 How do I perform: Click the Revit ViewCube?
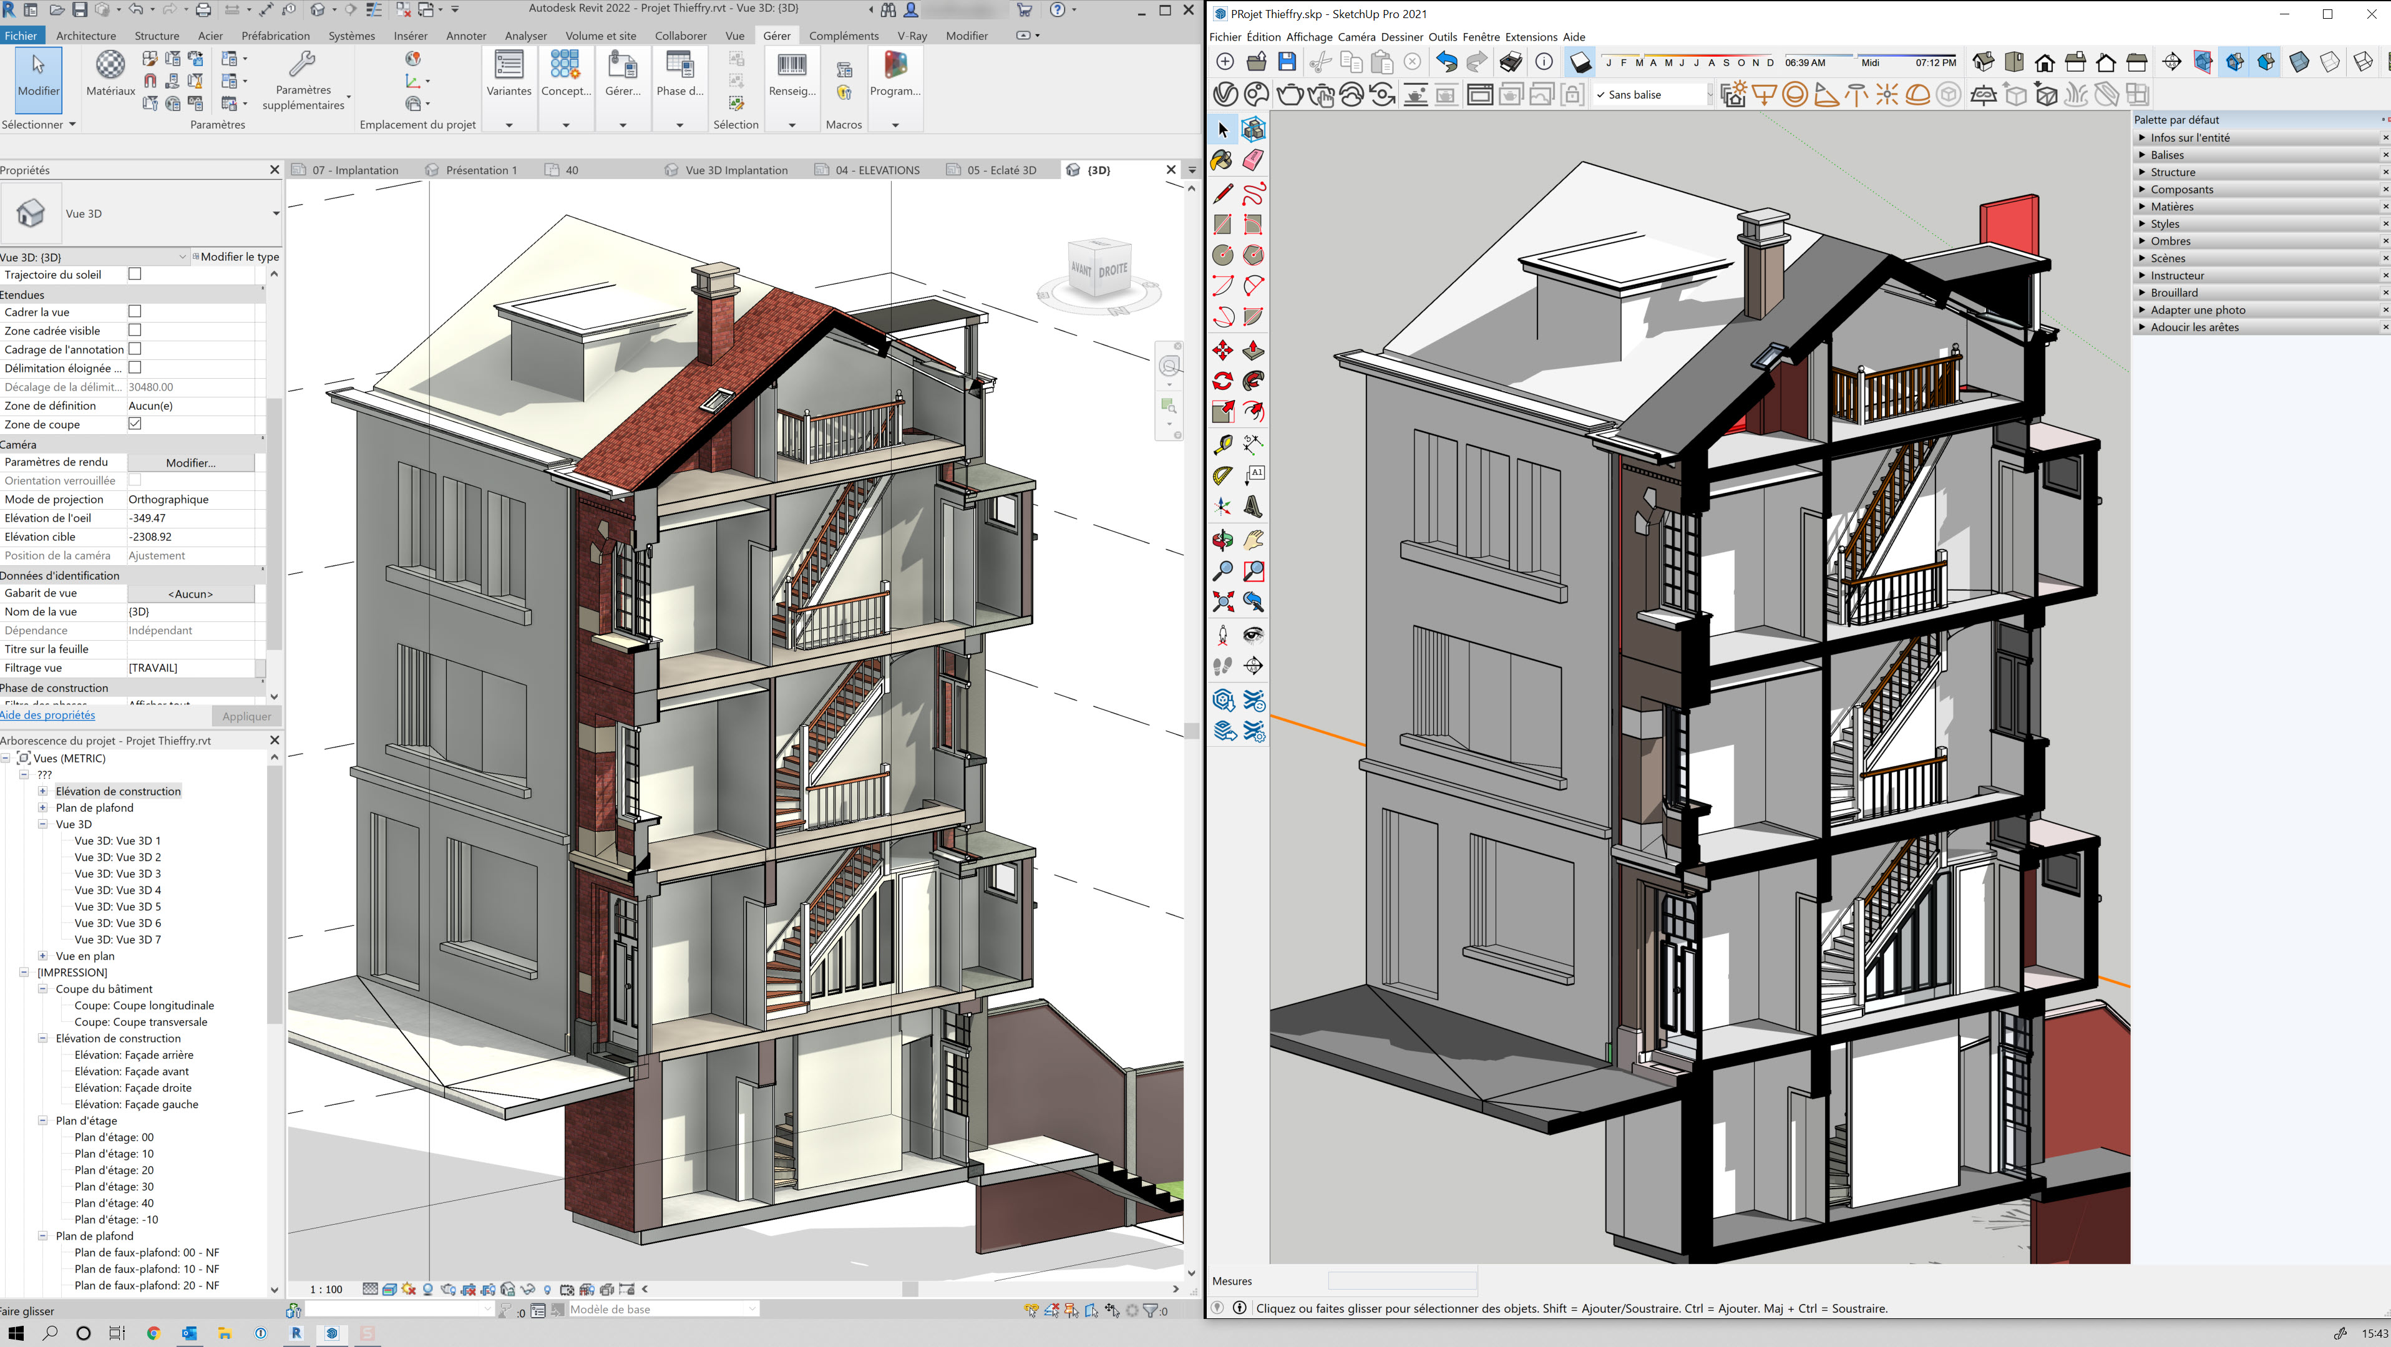tap(1100, 270)
